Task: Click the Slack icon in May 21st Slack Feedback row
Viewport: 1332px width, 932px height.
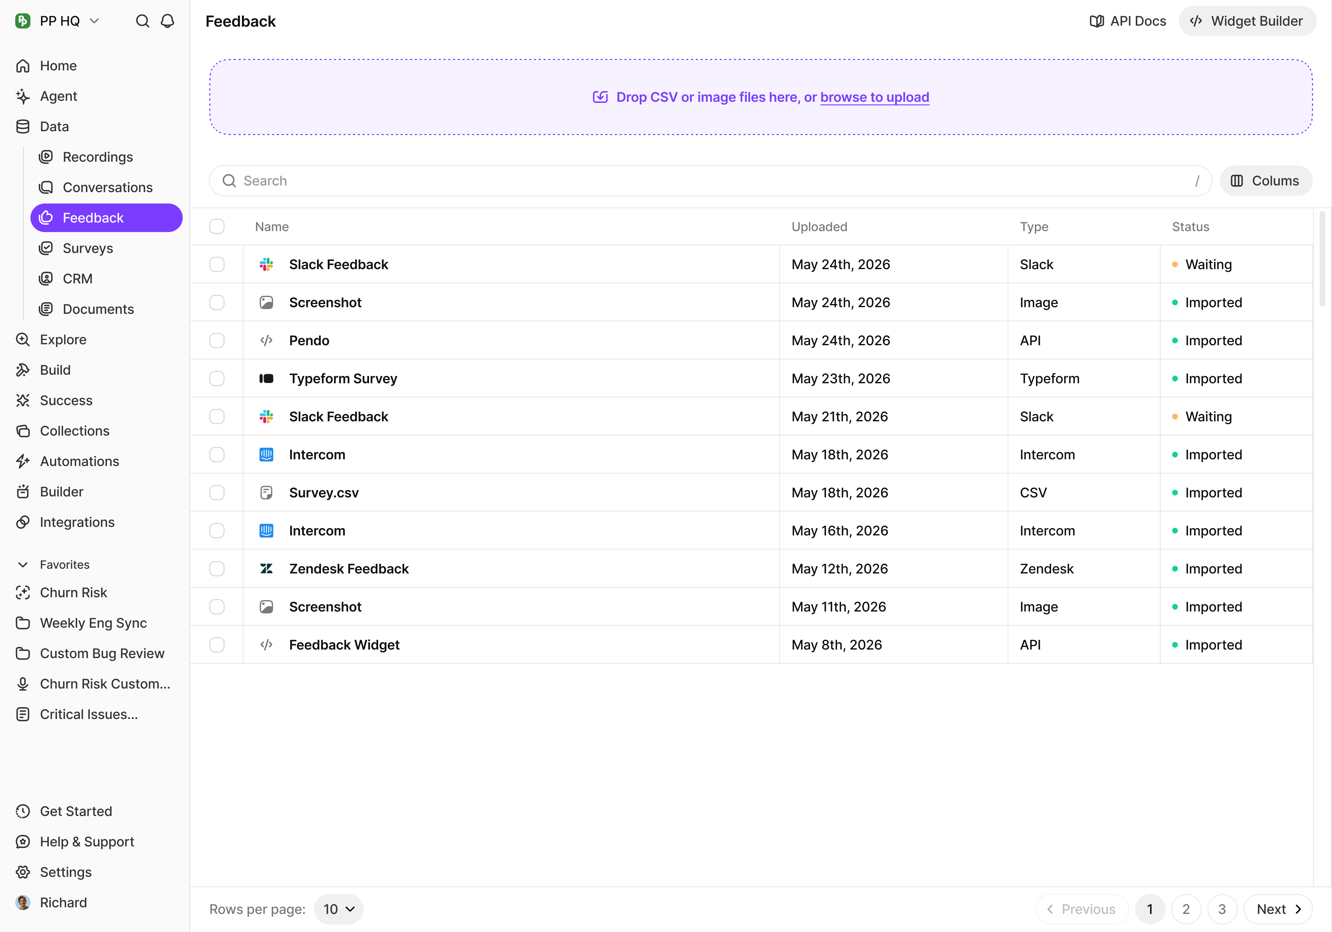Action: pyautogui.click(x=266, y=417)
